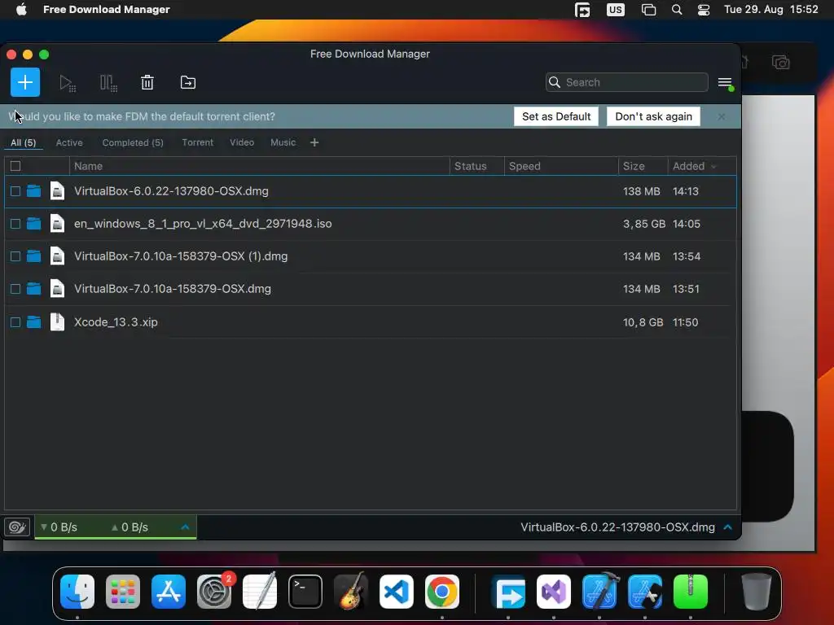Switch to the All (5) tab
Image resolution: width=834 pixels, height=625 pixels.
(x=24, y=142)
